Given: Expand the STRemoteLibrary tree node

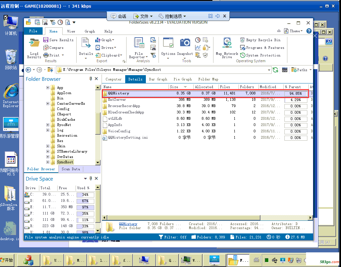Looking at the screenshot, I should (x=48, y=151).
